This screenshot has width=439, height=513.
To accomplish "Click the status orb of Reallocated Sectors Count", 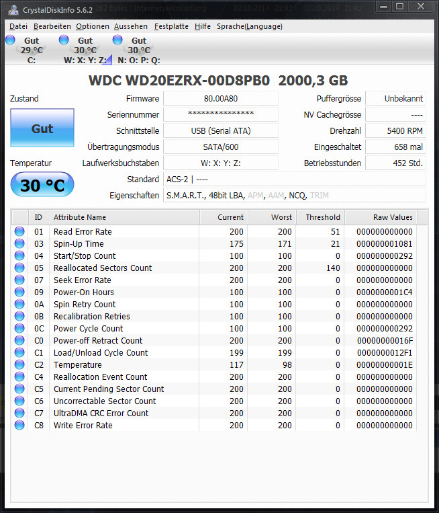I will [x=19, y=268].
